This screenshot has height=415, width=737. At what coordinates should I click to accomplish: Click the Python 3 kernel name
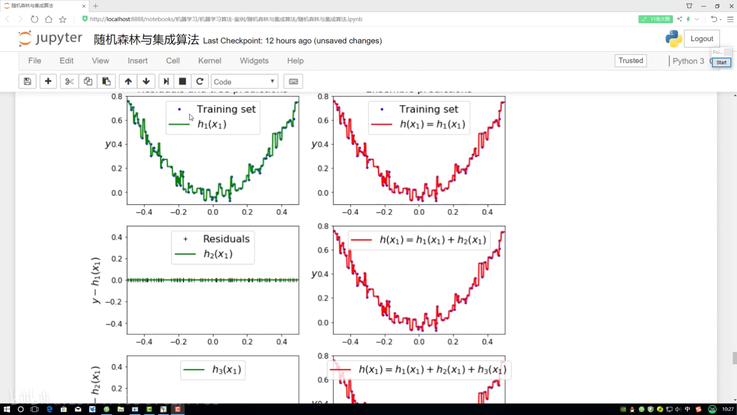tap(688, 61)
